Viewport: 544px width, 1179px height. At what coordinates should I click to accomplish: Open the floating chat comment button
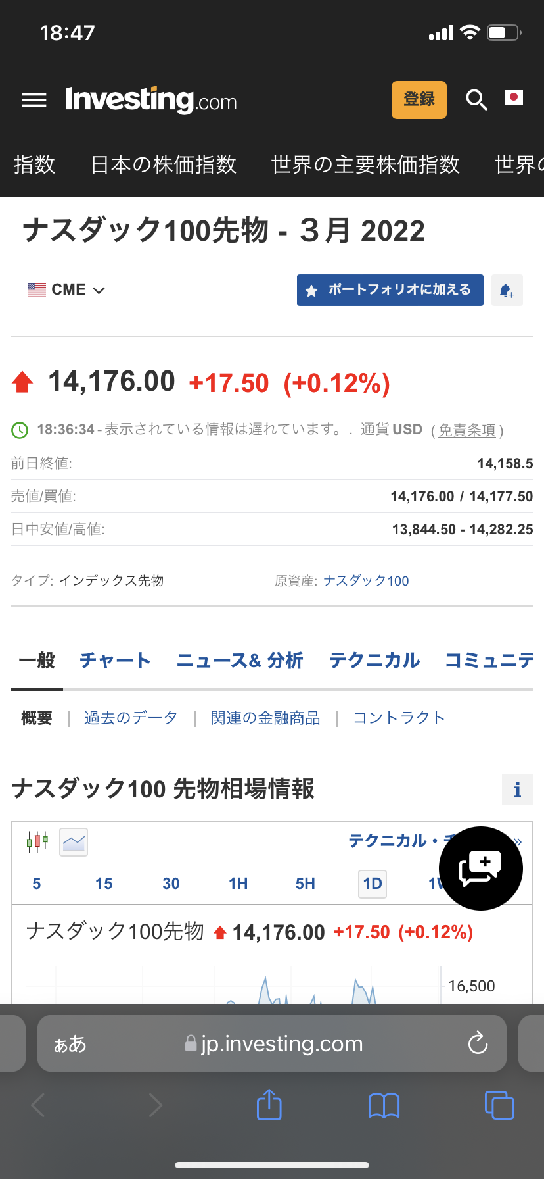[480, 868]
